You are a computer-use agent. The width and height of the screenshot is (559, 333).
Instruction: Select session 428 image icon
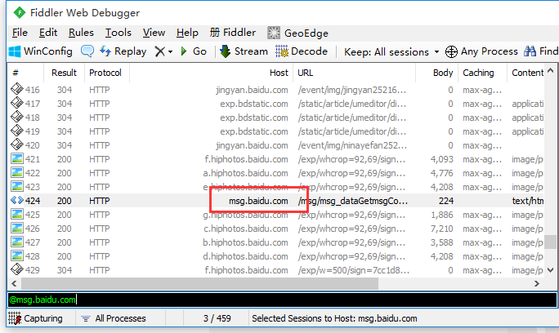coord(17,255)
